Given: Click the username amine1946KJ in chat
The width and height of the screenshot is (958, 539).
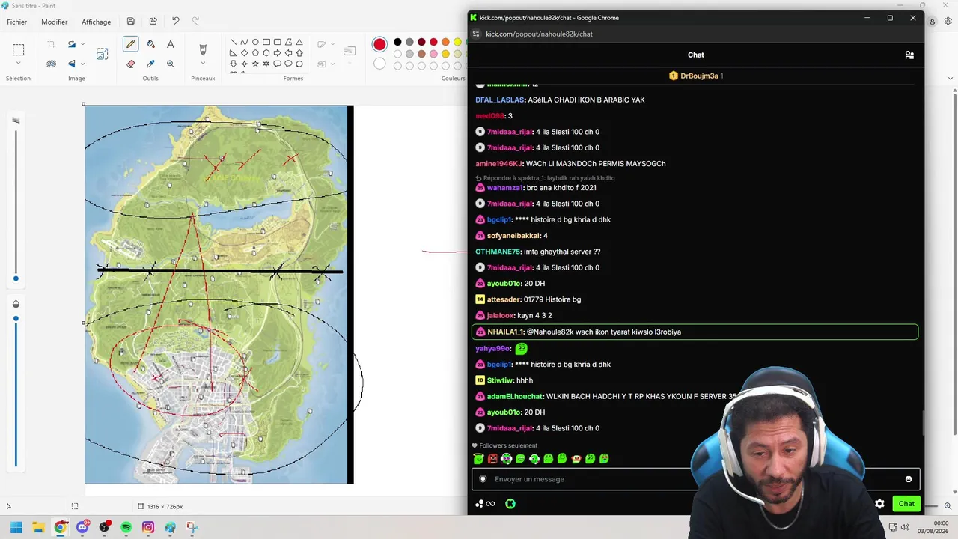Looking at the screenshot, I should tap(498, 164).
